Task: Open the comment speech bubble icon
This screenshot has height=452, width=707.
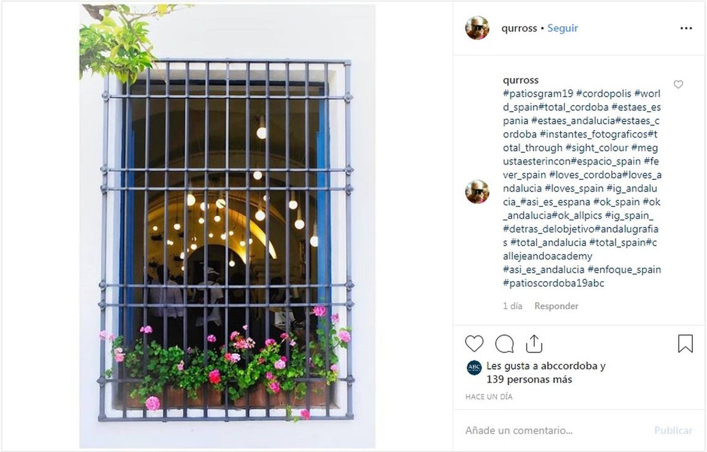Action: (x=504, y=344)
